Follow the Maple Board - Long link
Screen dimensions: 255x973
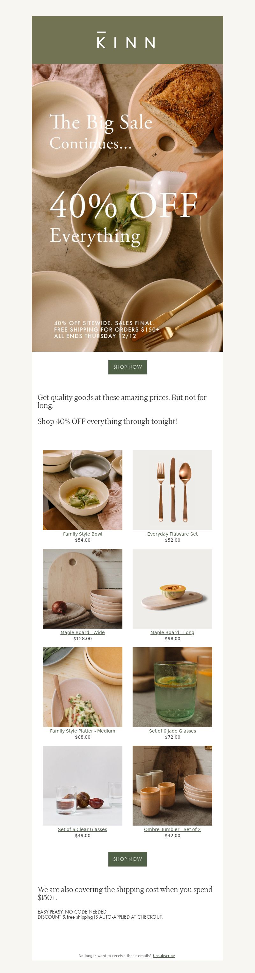pos(172,632)
